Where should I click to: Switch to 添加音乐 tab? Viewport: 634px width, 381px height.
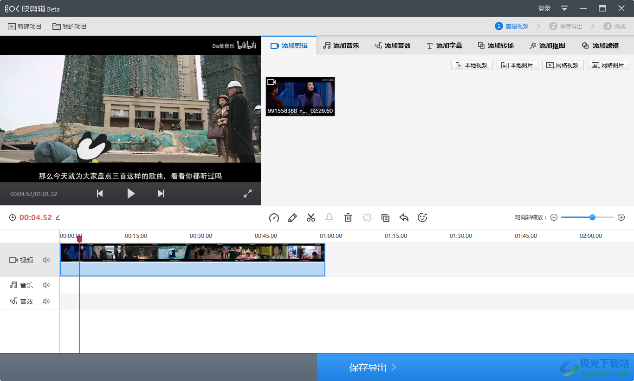tap(341, 46)
